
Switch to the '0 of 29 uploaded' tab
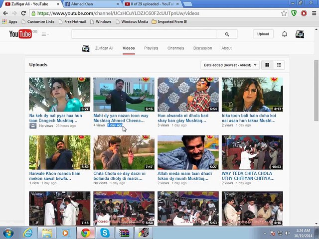(152, 4)
